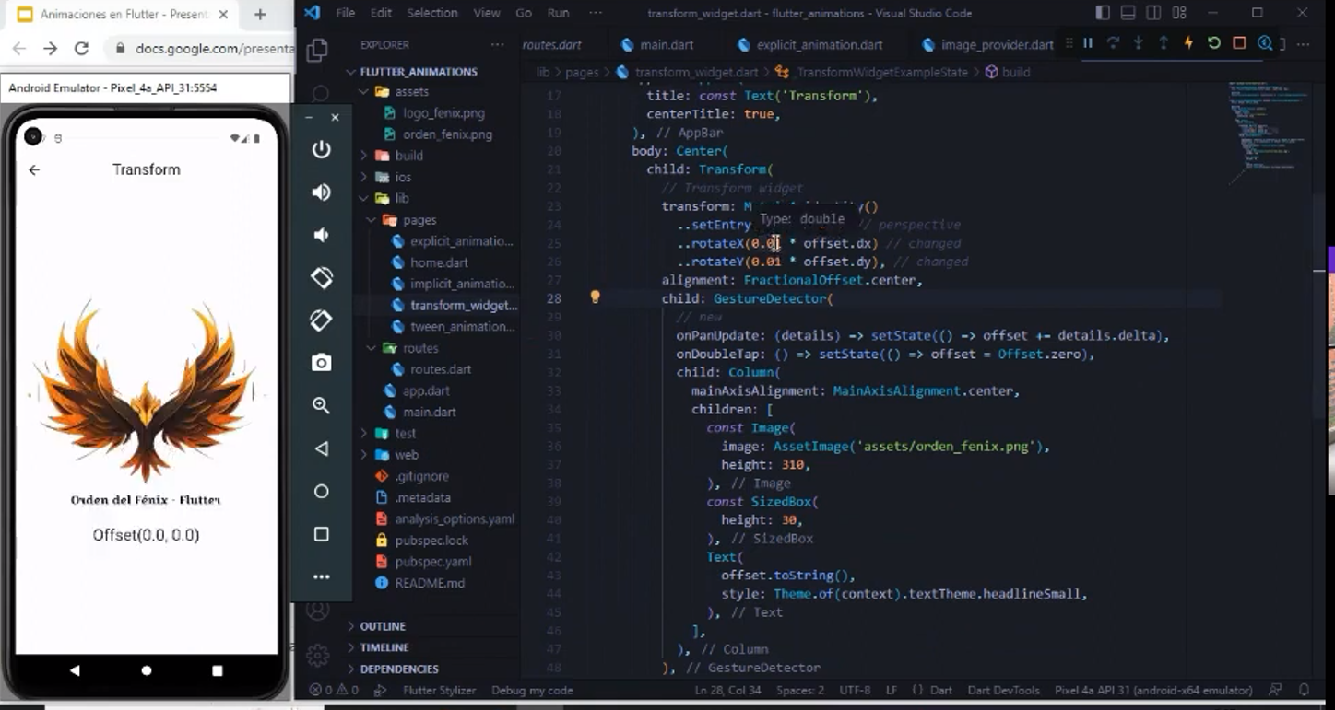1335x710 pixels.
Task: Trigger hot reload with the lightning icon
Action: (1189, 43)
